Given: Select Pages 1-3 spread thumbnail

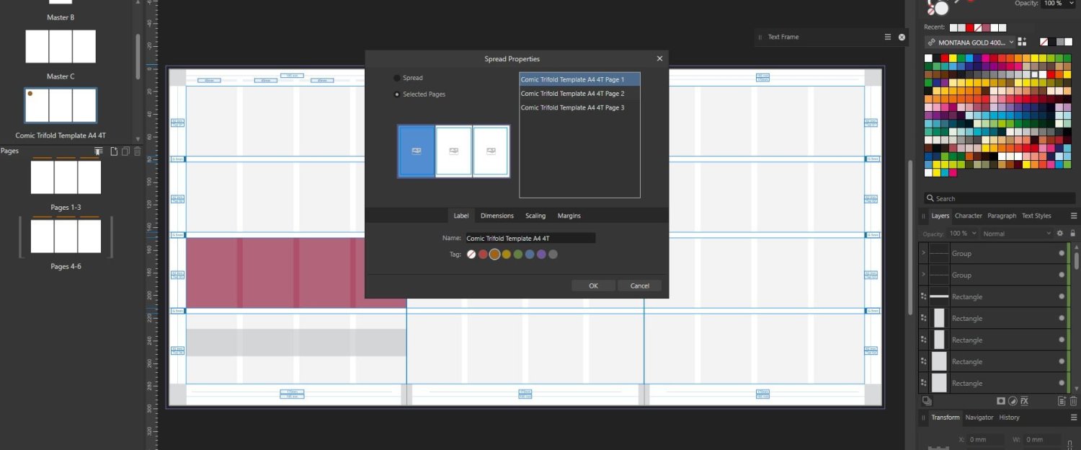Looking at the screenshot, I should pyautogui.click(x=66, y=177).
